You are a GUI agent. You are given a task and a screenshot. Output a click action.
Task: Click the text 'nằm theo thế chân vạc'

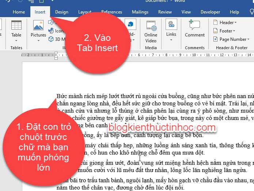click(x=85, y=188)
